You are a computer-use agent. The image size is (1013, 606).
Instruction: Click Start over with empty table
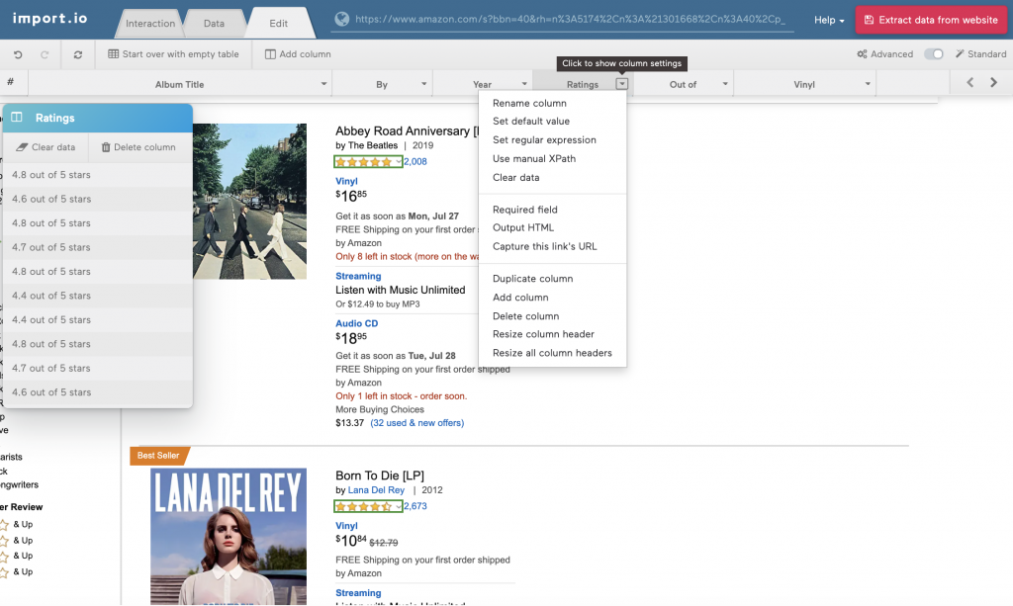coord(174,54)
